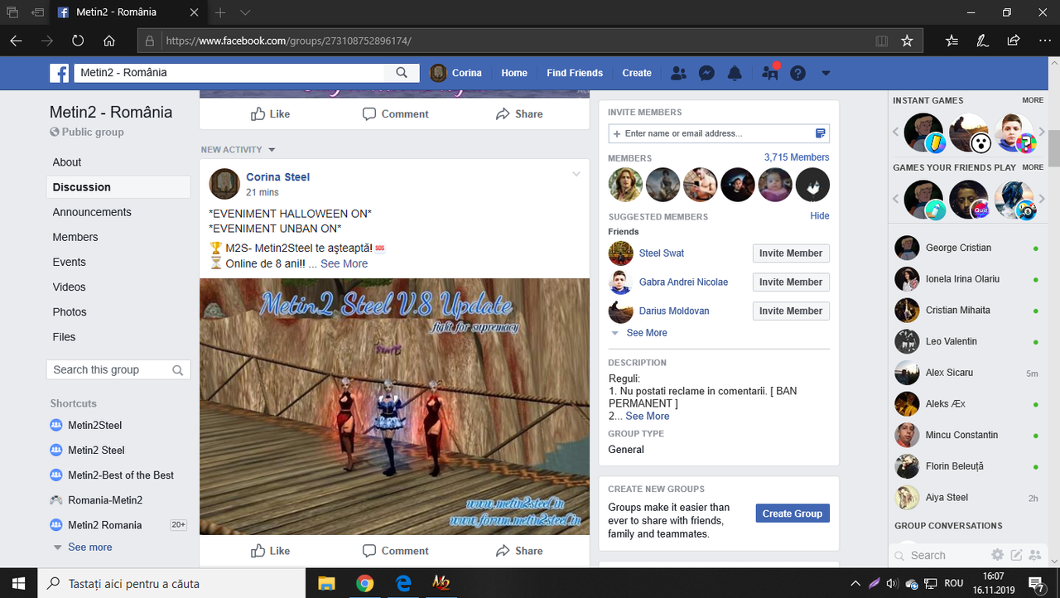This screenshot has width=1060, height=598.
Task: Click Add notes pen icon
Action: (x=982, y=41)
